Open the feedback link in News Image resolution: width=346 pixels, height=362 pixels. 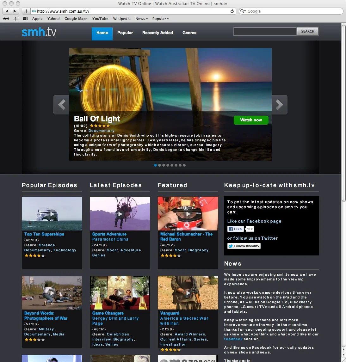233,339
